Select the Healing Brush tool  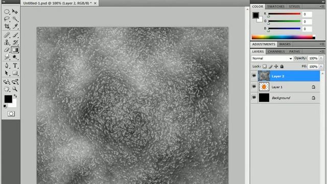pyautogui.click(x=7, y=35)
